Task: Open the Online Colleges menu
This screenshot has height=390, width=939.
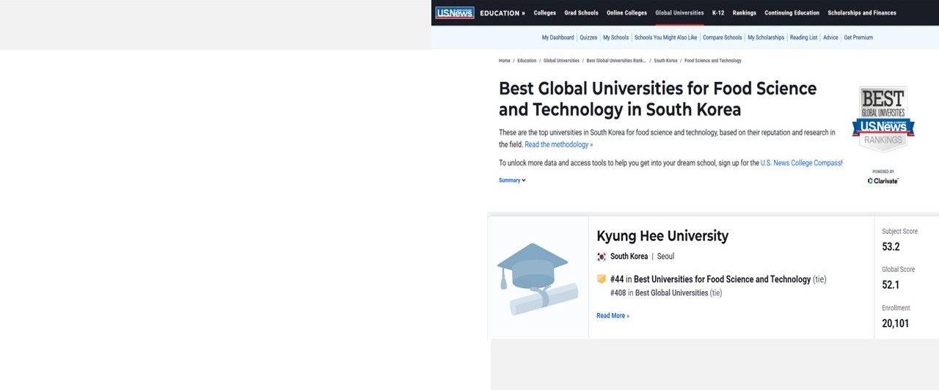Action: coord(627,13)
